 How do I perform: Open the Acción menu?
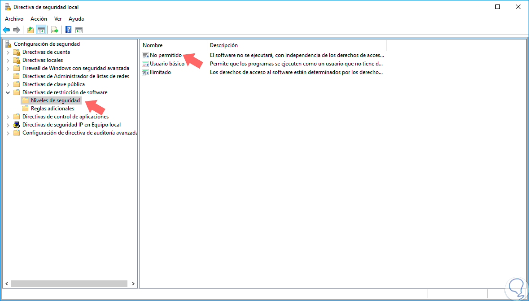(39, 19)
